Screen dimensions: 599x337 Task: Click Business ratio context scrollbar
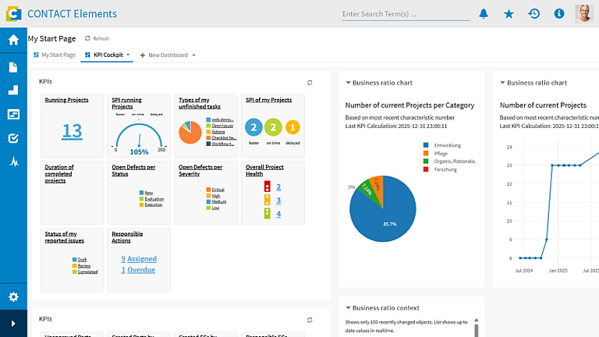click(x=477, y=330)
